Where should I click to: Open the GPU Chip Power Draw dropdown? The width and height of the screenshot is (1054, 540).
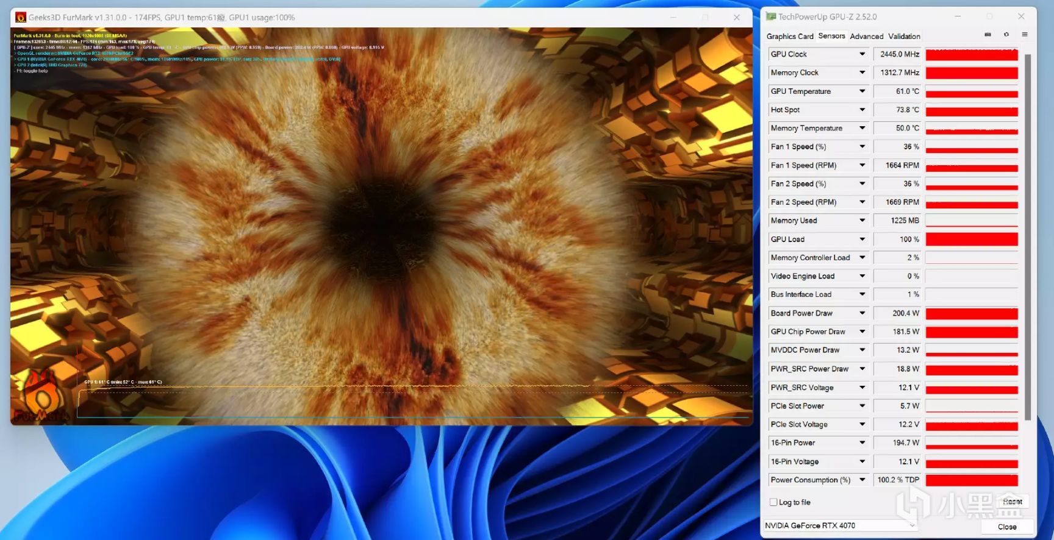tap(862, 332)
